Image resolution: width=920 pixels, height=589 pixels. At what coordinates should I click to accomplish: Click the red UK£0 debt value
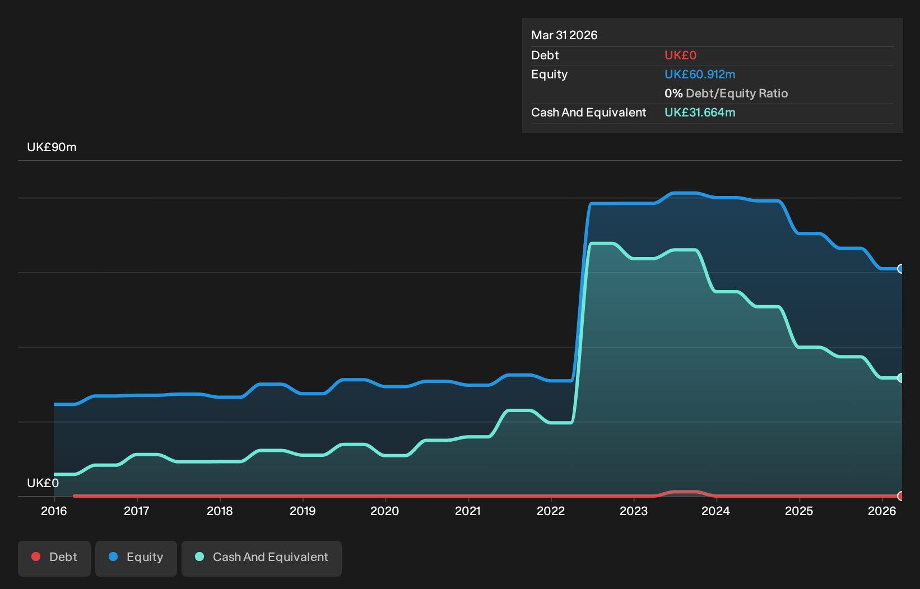click(680, 55)
